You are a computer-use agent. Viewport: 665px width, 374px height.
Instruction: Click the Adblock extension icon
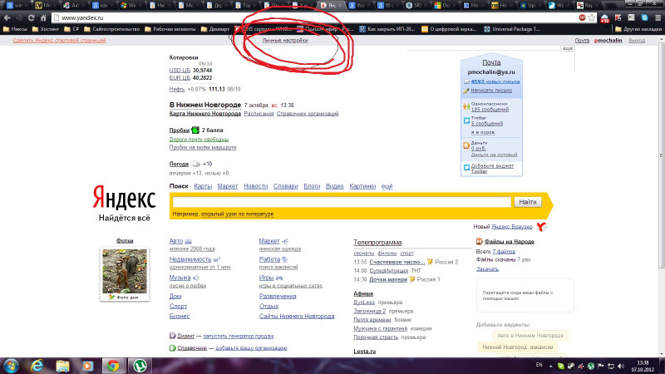(583, 17)
